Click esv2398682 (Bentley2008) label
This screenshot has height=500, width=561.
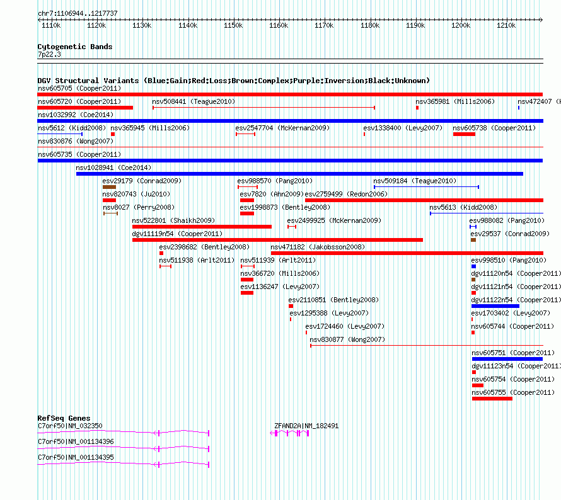204,247
